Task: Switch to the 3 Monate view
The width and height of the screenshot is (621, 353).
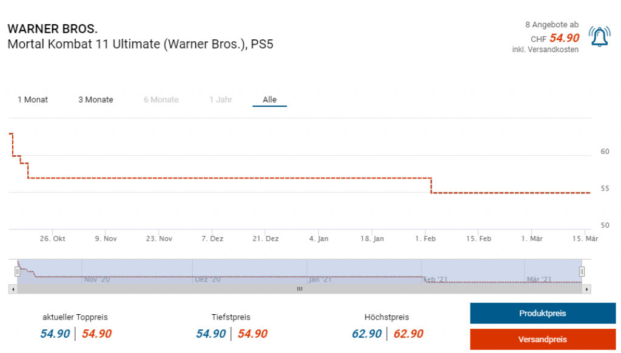Action: point(96,99)
